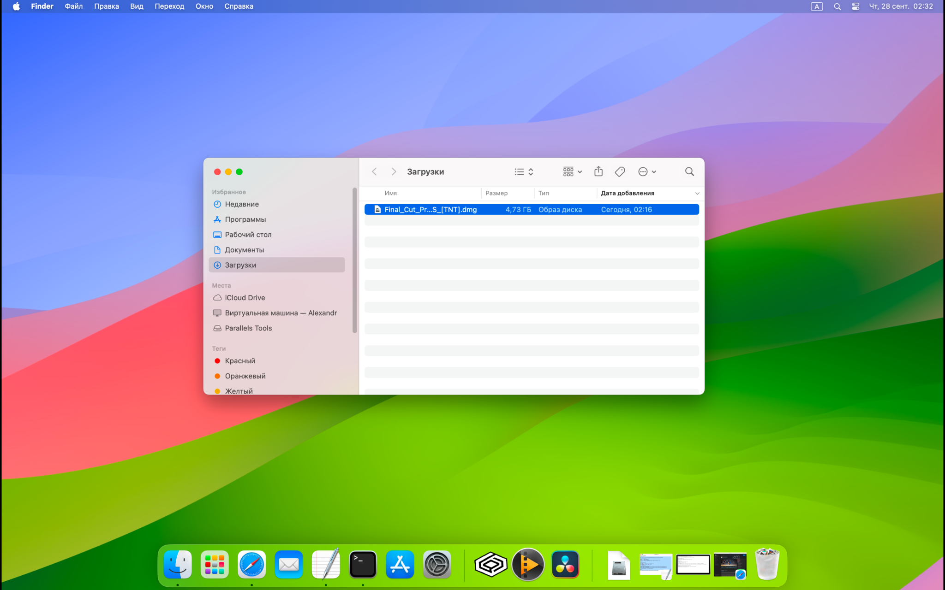This screenshot has width=945, height=590.
Task: Open the minimized blue document window in Dock
Action: click(x=656, y=566)
